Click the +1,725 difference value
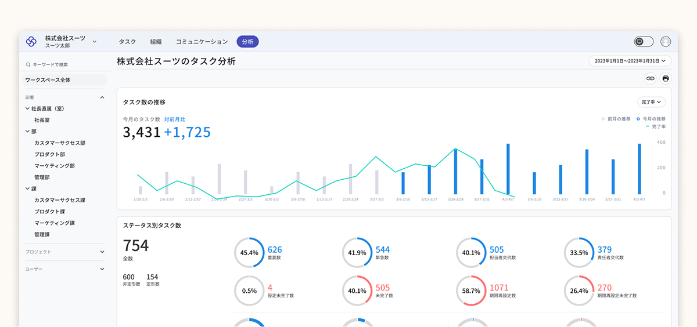Screen dimensions: 697x327 [187, 132]
